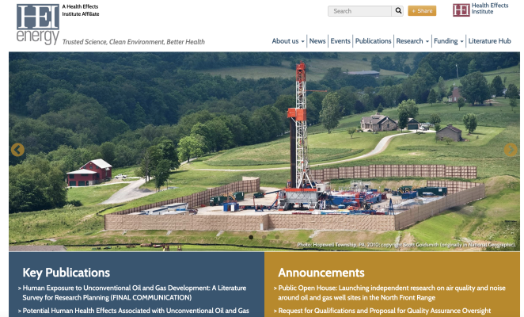
Task: Open the Literature Hub menu item
Action: pos(489,41)
